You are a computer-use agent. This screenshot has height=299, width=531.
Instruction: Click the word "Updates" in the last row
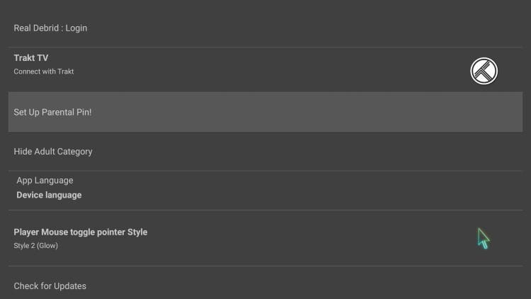[x=69, y=286]
